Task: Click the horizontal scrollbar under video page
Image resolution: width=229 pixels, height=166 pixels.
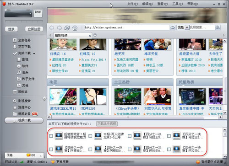Action: tap(128, 117)
